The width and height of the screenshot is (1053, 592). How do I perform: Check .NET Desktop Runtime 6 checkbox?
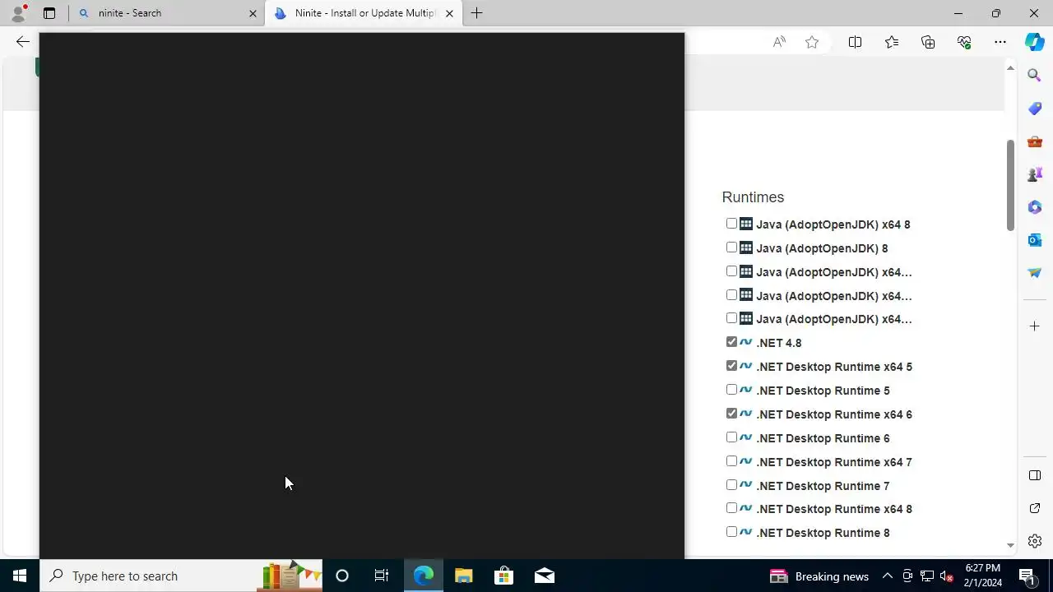731,437
